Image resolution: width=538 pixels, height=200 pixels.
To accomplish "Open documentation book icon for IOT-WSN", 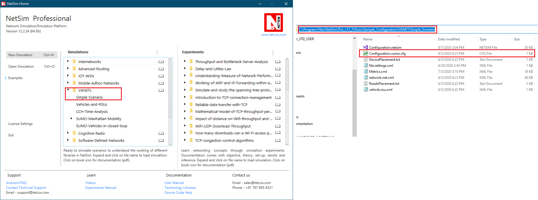I will pyautogui.click(x=161, y=76).
